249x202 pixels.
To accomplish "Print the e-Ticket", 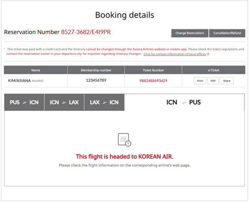I will tap(200, 81).
